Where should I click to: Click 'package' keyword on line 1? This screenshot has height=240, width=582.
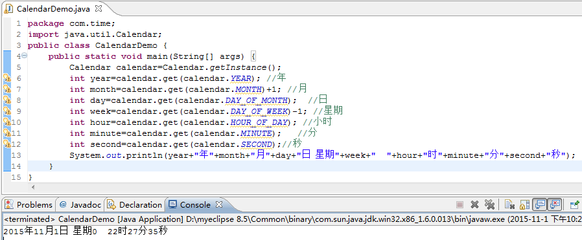[45, 24]
